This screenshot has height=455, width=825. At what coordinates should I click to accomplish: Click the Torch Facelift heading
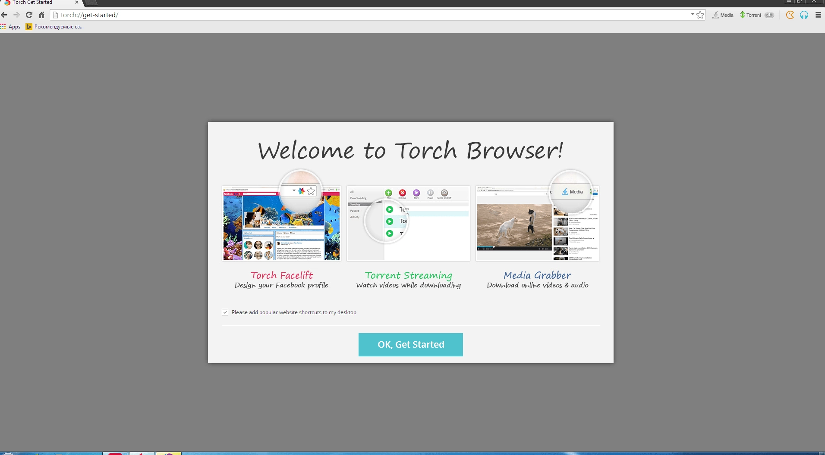tap(282, 275)
